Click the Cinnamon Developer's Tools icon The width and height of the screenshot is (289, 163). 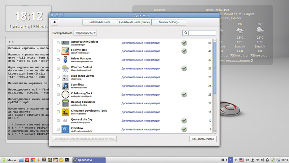click(65, 112)
